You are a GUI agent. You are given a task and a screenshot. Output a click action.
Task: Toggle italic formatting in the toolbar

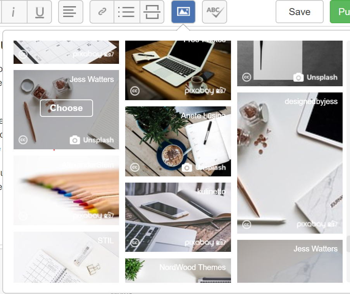tap(14, 12)
